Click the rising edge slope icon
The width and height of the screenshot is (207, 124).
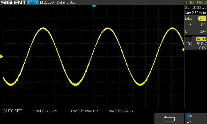point(190,25)
